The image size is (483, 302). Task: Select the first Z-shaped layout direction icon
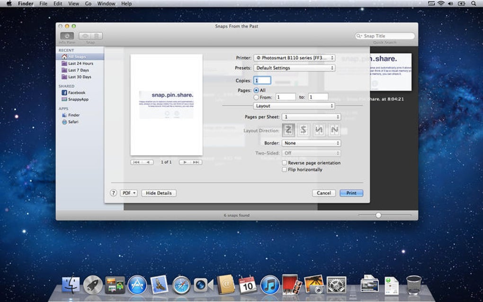(288, 130)
